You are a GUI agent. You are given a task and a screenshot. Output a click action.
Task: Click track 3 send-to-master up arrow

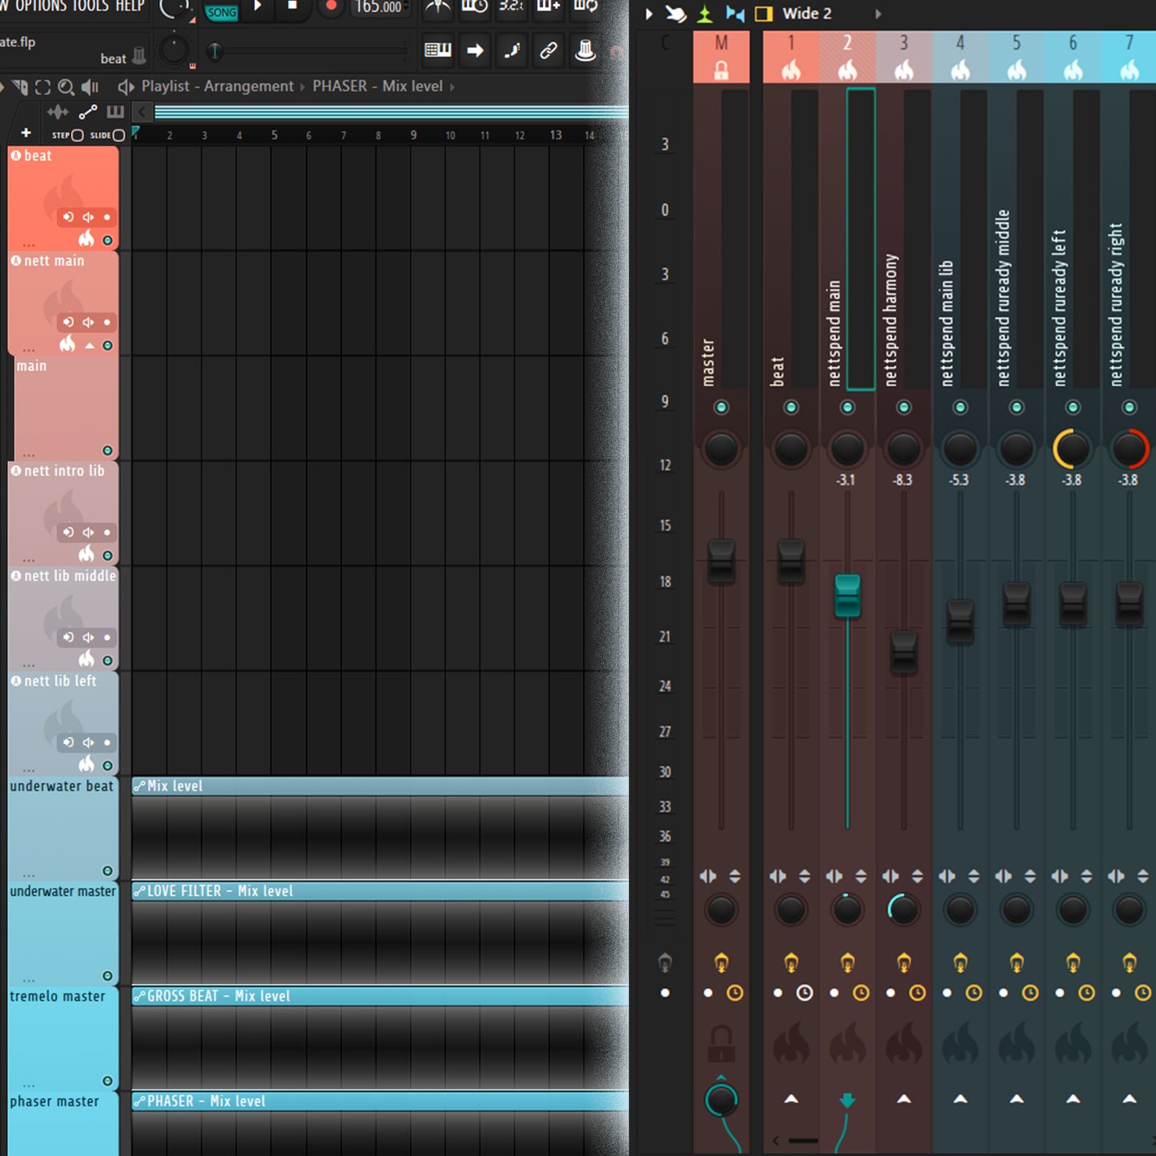point(904,1098)
